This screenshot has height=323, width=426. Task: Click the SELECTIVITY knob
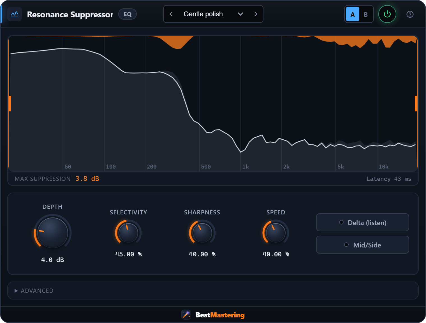(128, 233)
